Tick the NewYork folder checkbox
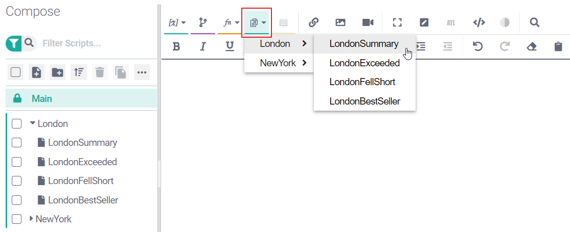 [16, 219]
